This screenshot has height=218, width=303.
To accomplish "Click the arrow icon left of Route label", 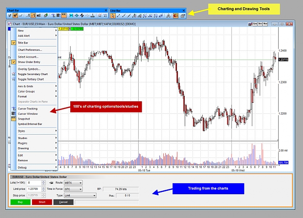I will point(51,183).
